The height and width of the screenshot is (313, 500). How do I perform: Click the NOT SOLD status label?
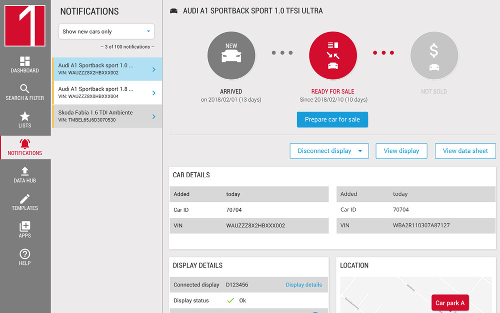[434, 92]
